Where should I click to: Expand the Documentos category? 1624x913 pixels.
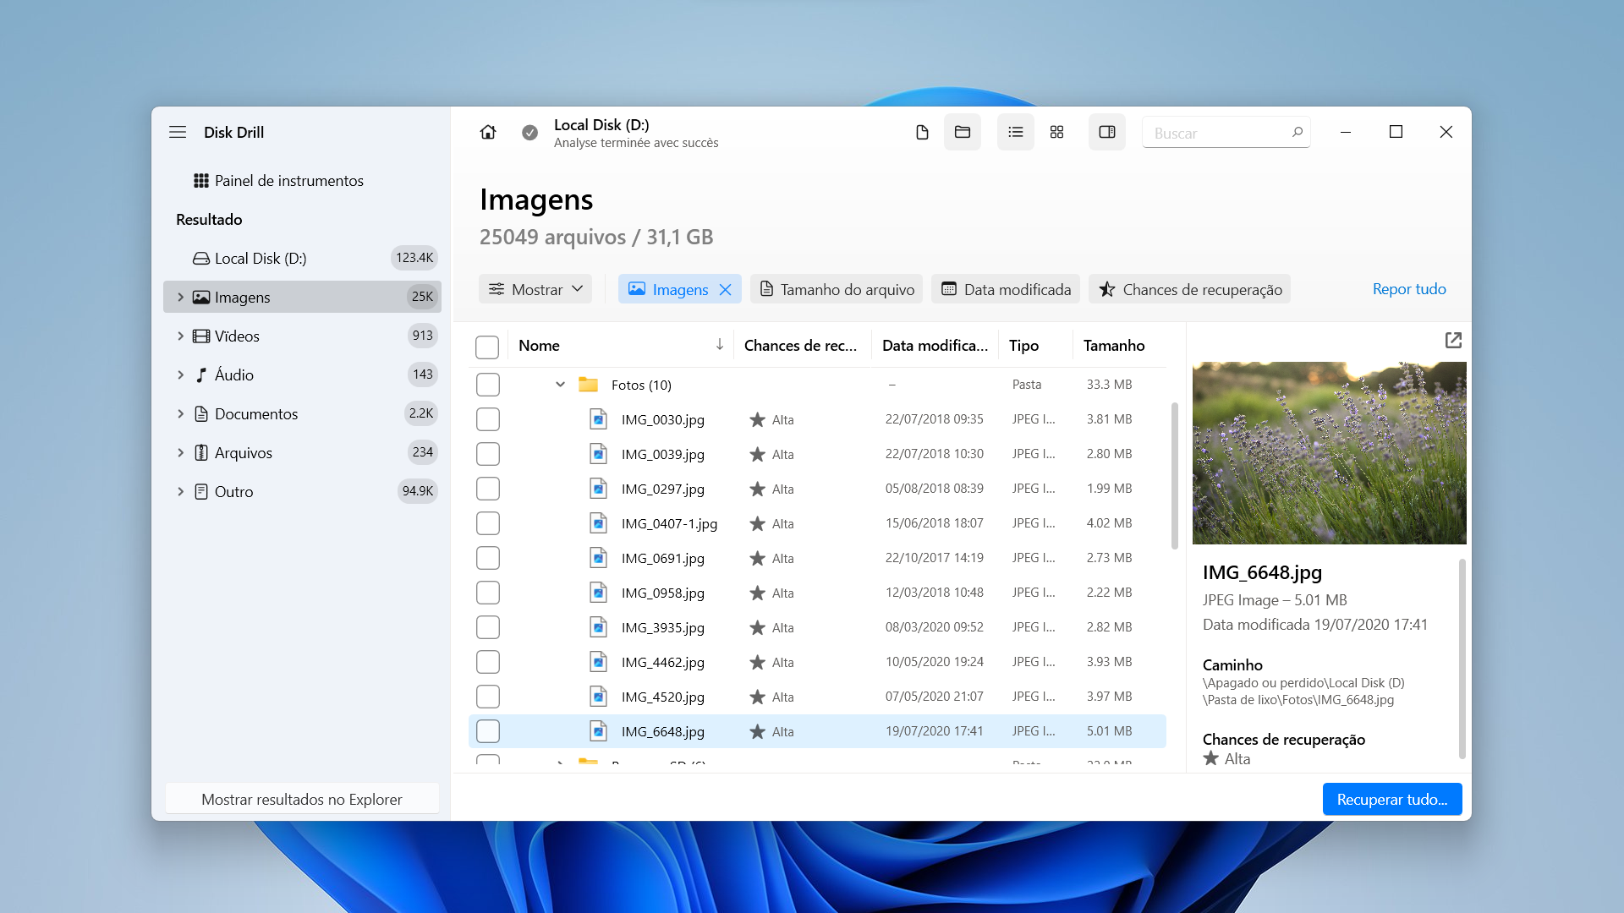pyautogui.click(x=180, y=414)
